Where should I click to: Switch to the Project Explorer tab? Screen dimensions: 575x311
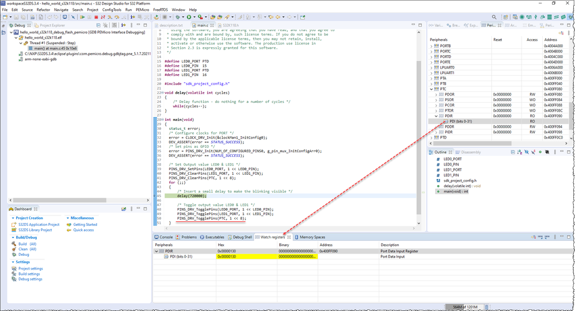point(49,25)
